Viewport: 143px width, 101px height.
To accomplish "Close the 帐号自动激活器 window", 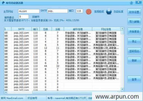I will (x=139, y=2).
